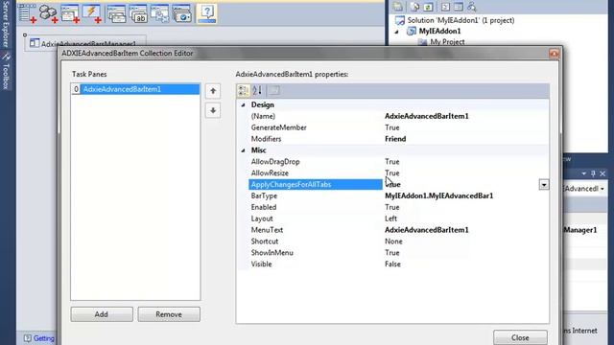The width and height of the screenshot is (614, 345).
Task: Click the Remove button under Task Panes
Action: pyautogui.click(x=169, y=314)
